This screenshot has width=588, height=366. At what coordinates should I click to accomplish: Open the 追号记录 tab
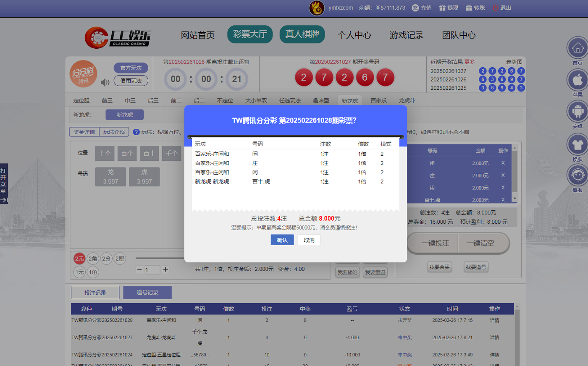coord(147,293)
